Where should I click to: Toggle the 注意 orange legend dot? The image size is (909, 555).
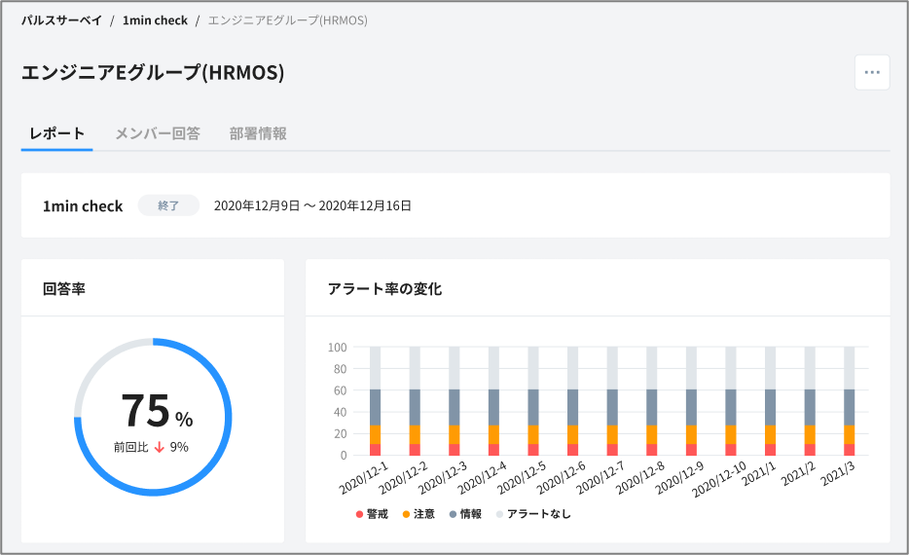406,513
